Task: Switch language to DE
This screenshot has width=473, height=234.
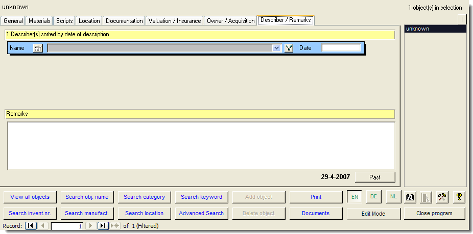Action: coord(373,197)
